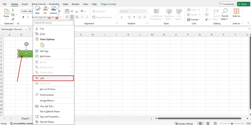Open the Shape Format tab
This screenshot has height=125, width=251.
[108, 4]
